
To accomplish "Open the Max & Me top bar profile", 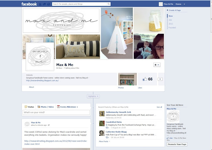I will tap(166, 4).
